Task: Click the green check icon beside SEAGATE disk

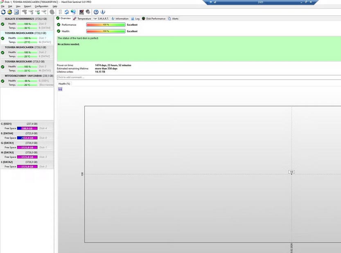Action: [2, 24]
